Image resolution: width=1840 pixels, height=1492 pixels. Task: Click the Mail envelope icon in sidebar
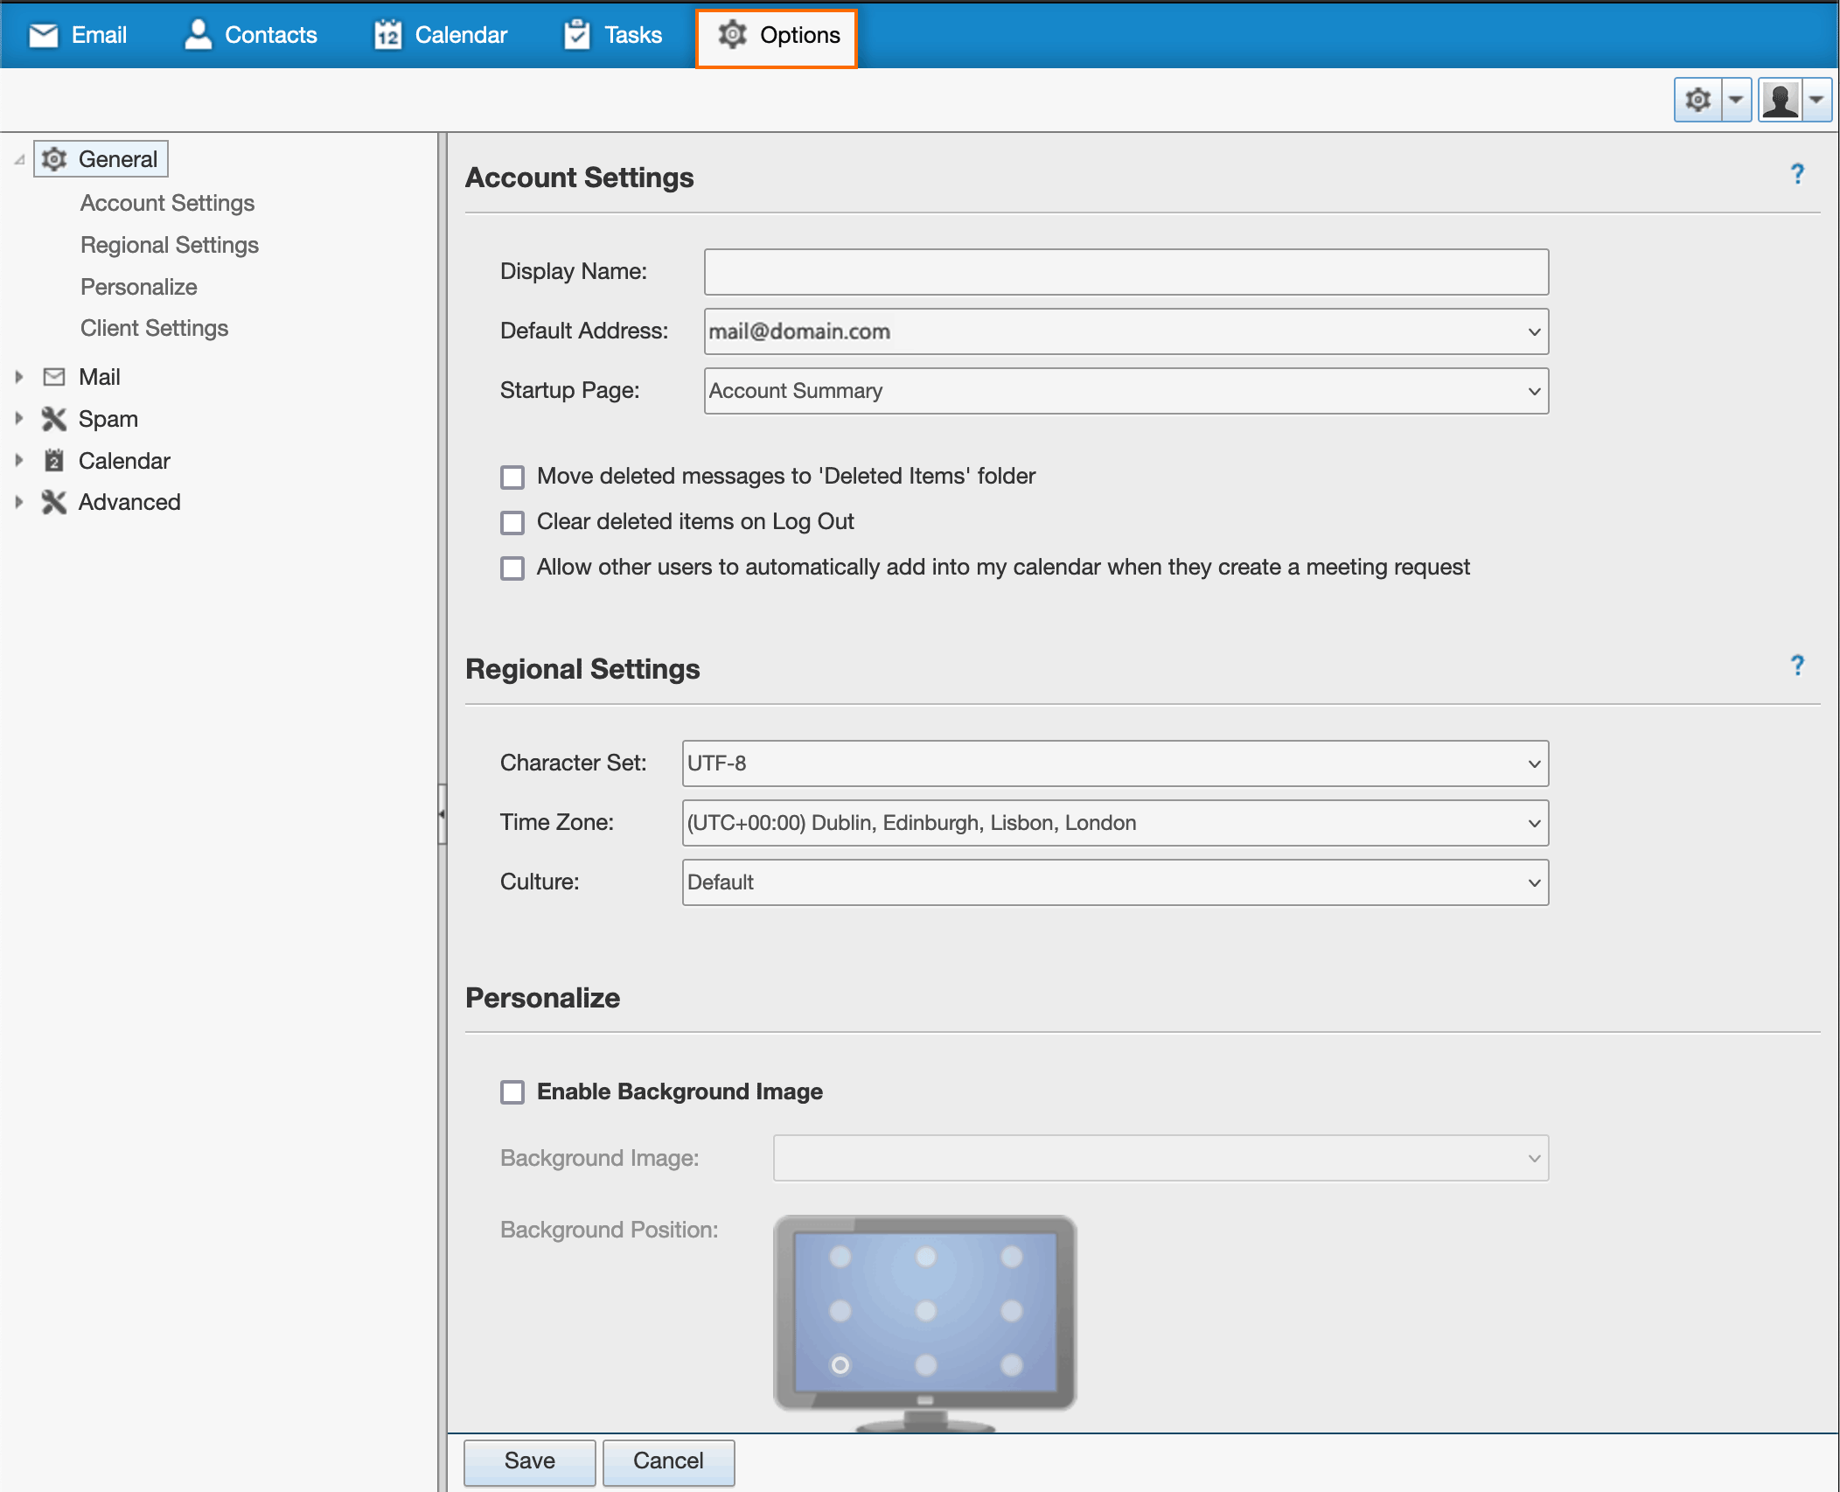coord(54,377)
